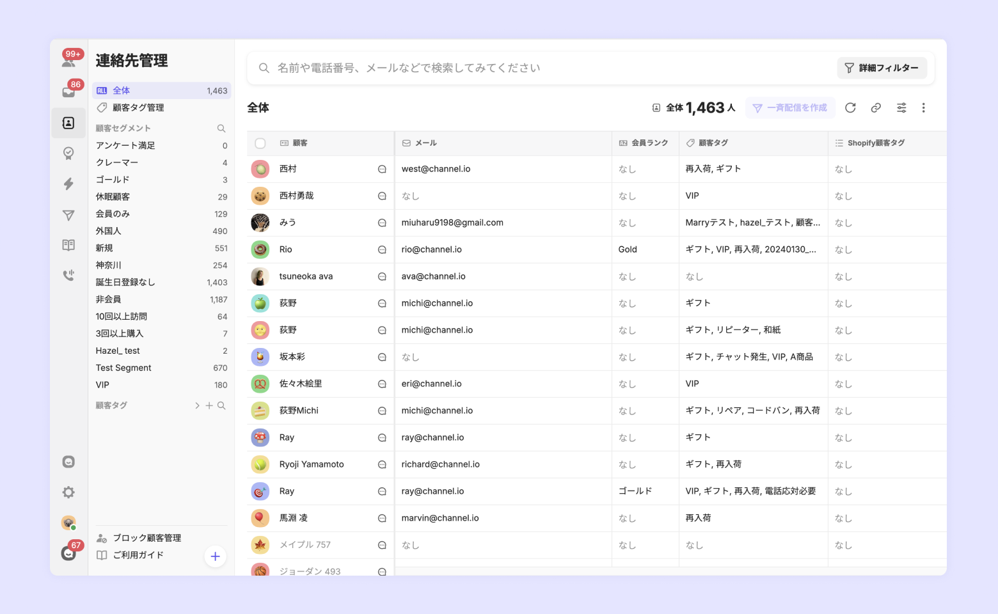Open inbox icon with 86 badge
998x614 pixels.
click(x=69, y=91)
